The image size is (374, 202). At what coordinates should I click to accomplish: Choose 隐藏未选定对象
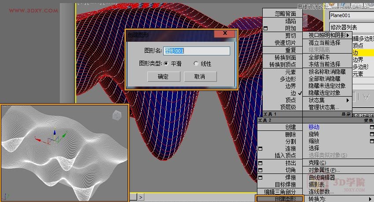pyautogui.click(x=327, y=86)
